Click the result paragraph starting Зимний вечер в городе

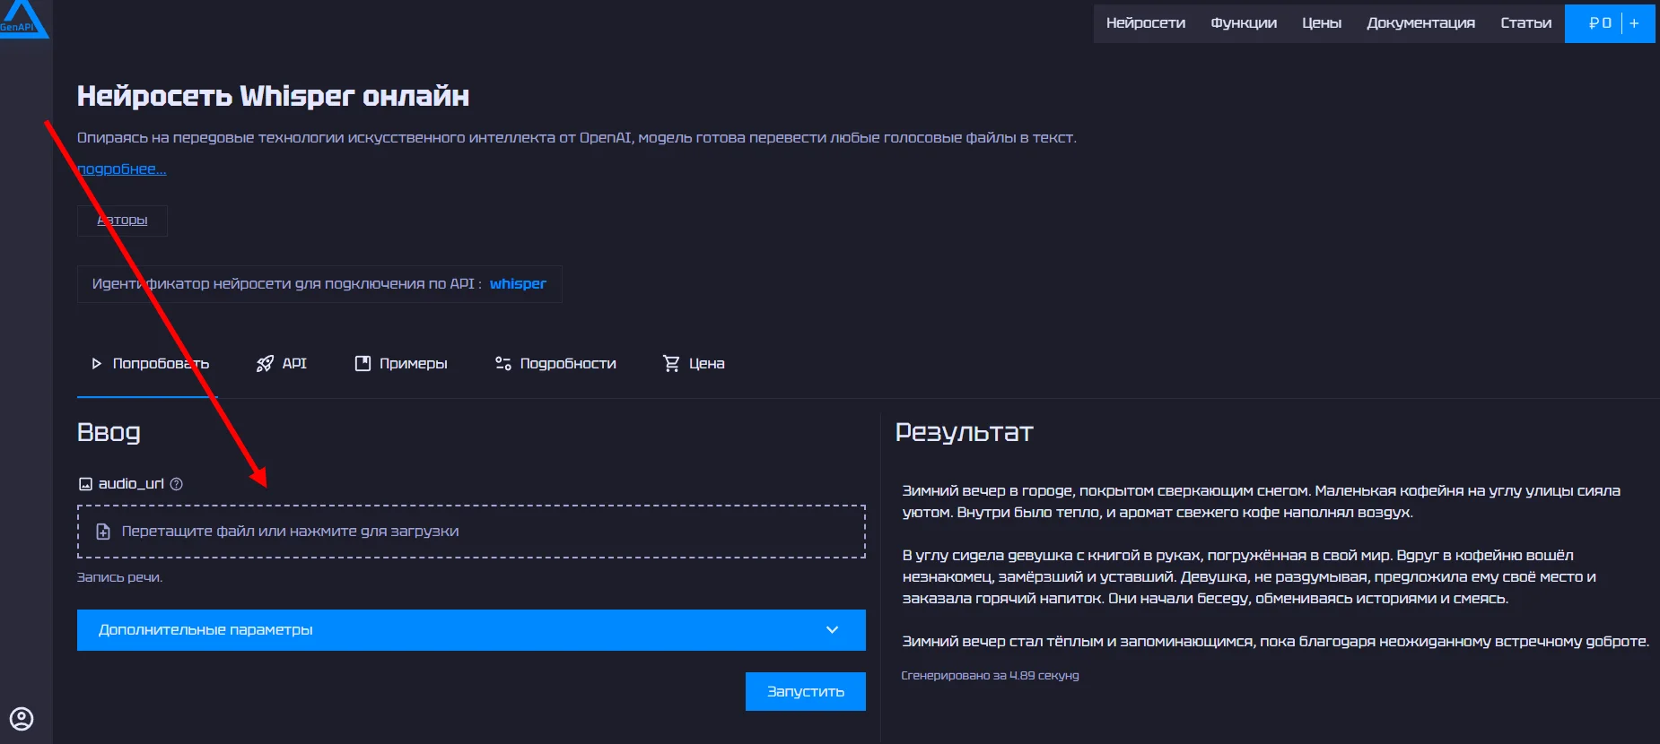coord(1262,502)
